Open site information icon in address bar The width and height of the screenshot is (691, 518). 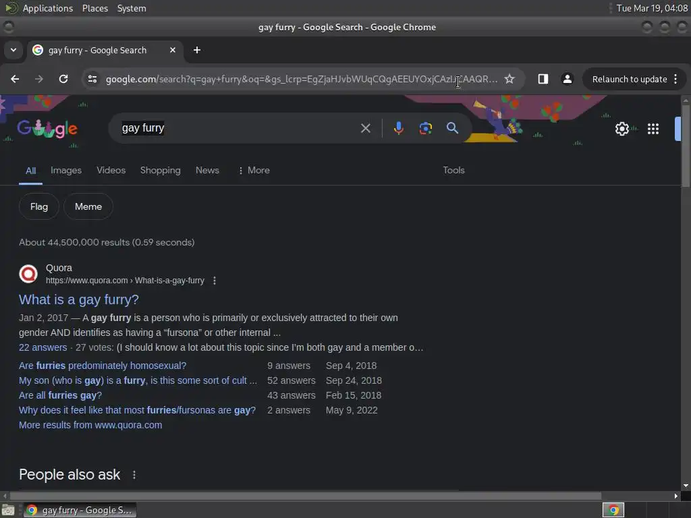point(92,79)
